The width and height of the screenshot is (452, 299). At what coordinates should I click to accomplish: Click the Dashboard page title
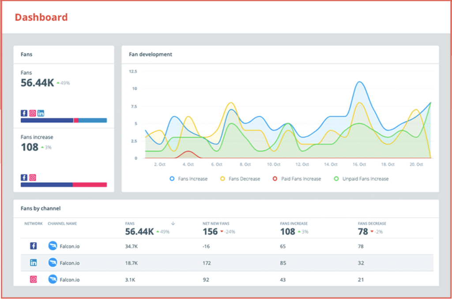coord(41,18)
